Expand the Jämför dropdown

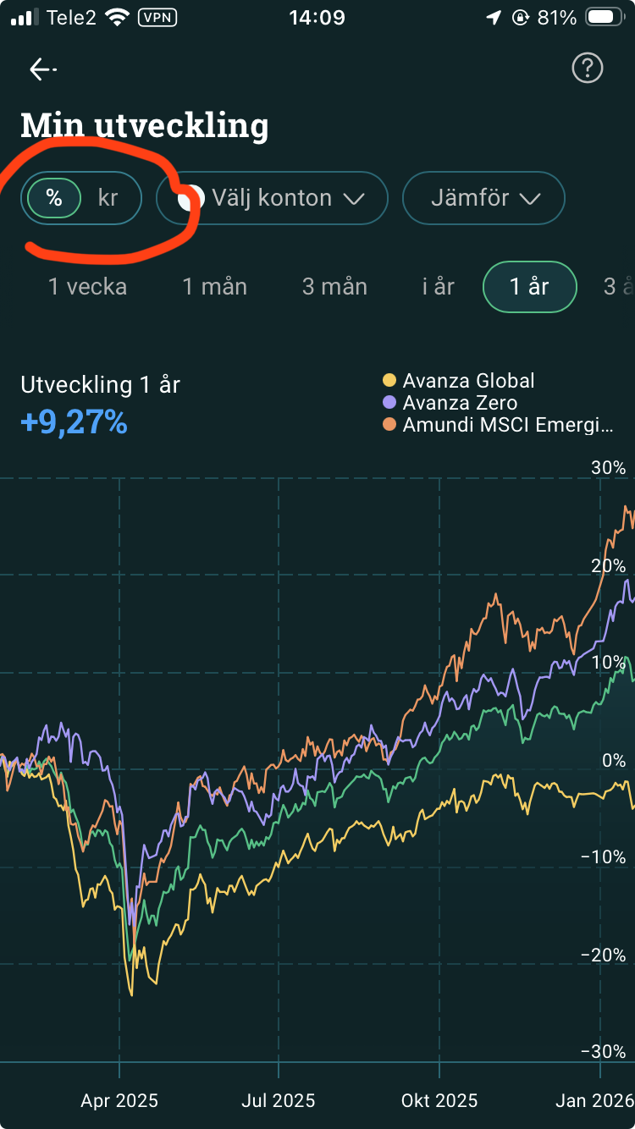pyautogui.click(x=483, y=199)
